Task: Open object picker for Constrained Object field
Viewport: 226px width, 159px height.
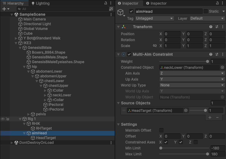Action: click(x=222, y=68)
